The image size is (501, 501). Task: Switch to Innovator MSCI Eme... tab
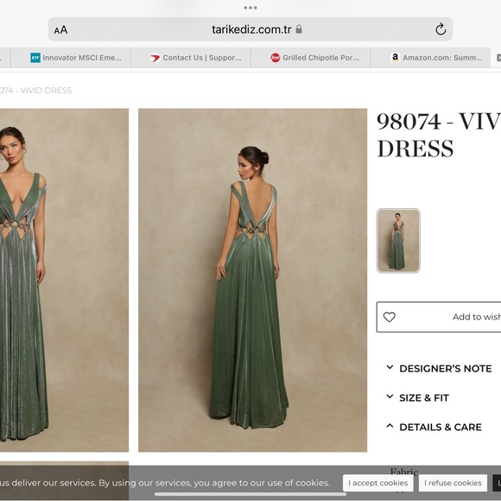click(71, 58)
